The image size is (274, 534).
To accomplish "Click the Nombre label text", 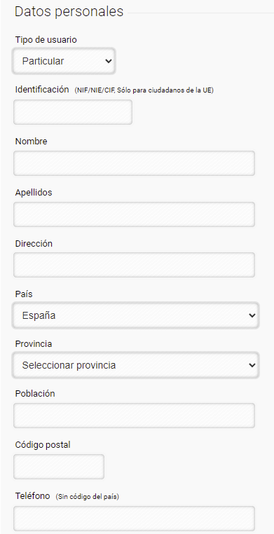I will (32, 142).
